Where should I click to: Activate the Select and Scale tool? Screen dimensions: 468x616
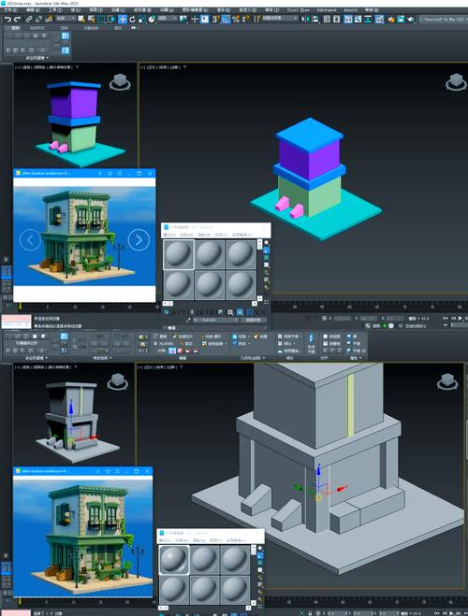pos(142,19)
